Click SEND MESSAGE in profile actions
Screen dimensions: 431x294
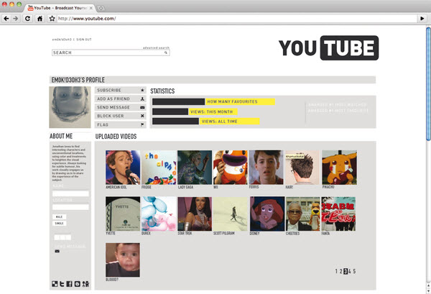(121, 107)
